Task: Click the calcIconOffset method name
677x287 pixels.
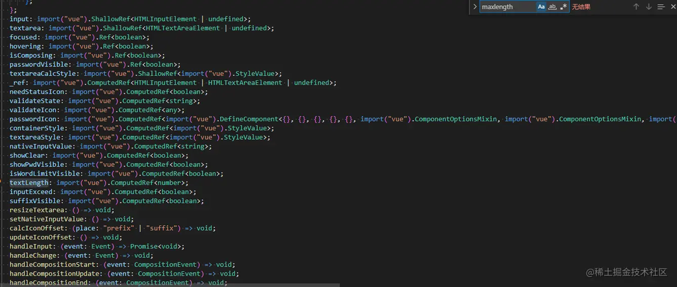Action: coord(37,228)
